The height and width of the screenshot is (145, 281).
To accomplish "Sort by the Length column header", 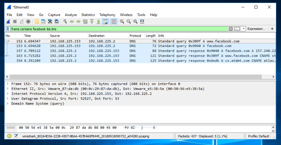I will 151,36.
